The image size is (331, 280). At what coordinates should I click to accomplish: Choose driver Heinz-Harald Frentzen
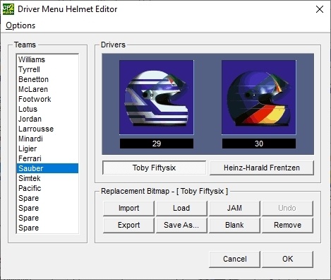262,168
